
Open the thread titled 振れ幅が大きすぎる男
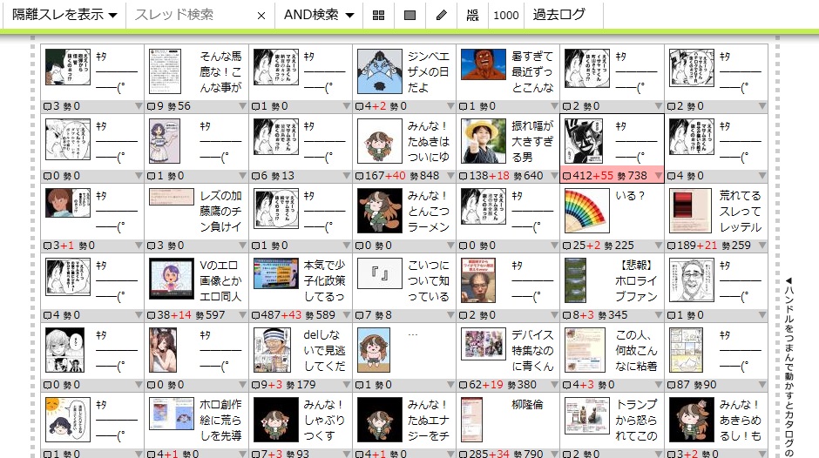point(532,140)
